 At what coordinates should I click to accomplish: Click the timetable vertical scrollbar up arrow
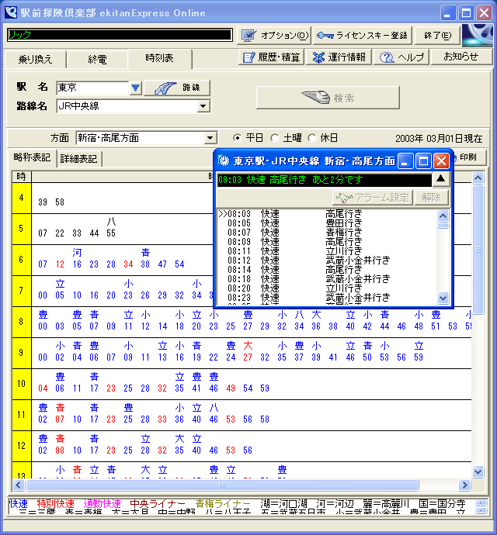click(478, 178)
